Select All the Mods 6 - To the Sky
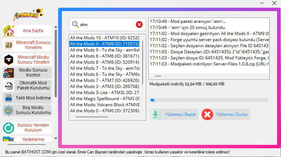Image resolution: width=281 pixels, height=157 pixels. (x=104, y=74)
